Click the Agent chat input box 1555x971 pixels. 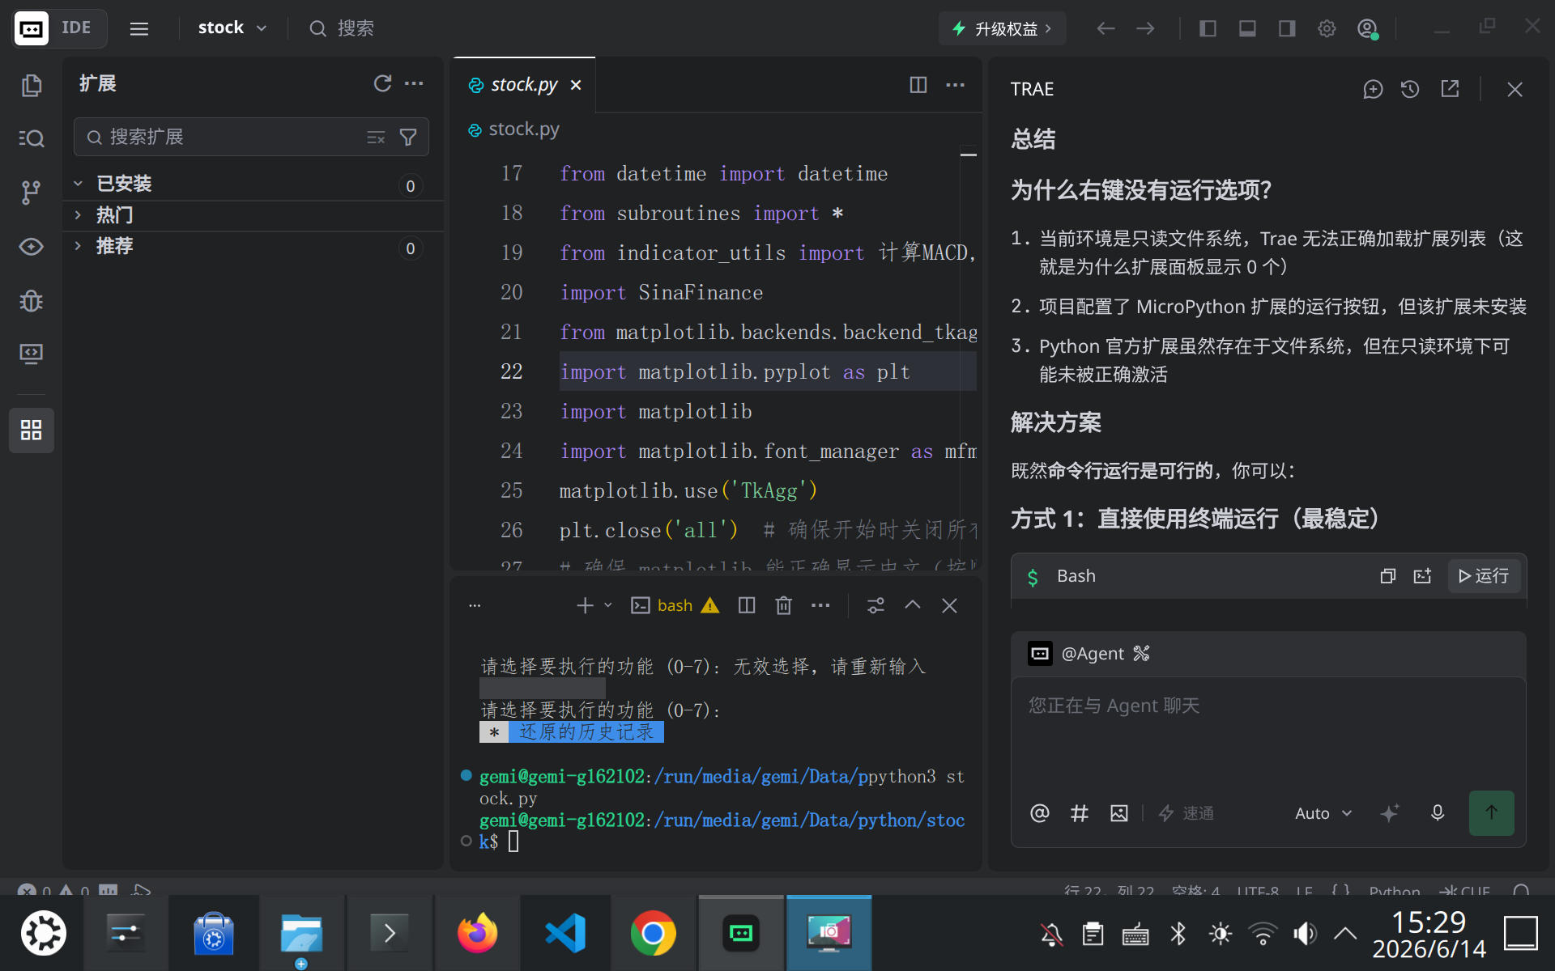coord(1268,732)
